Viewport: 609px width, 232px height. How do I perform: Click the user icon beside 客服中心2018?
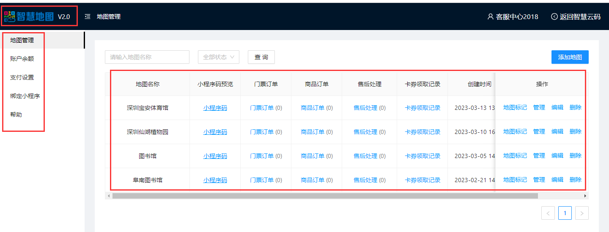490,16
